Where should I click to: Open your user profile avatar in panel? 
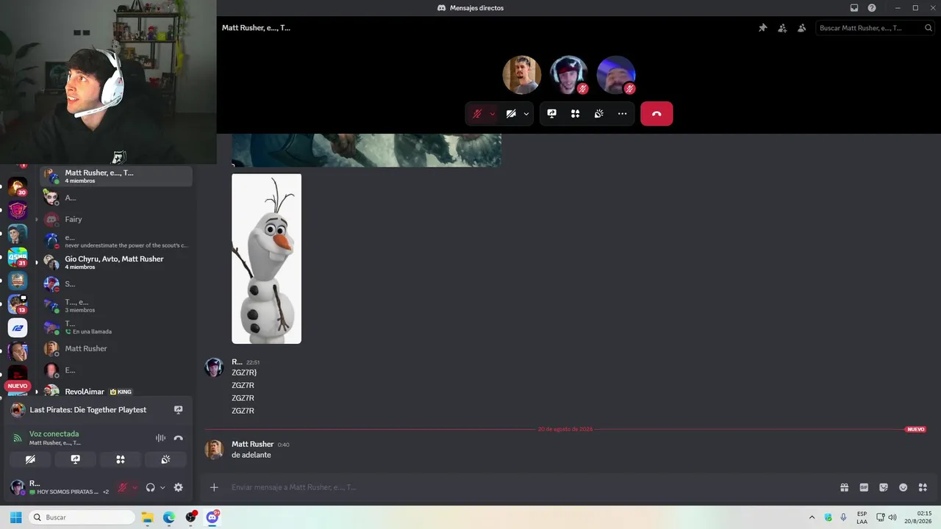[18, 487]
